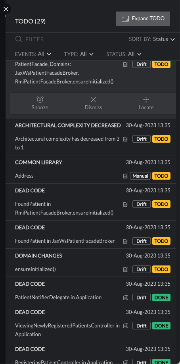Click Drift tag on PatientNotifierDelegate entry

pyautogui.click(x=141, y=298)
